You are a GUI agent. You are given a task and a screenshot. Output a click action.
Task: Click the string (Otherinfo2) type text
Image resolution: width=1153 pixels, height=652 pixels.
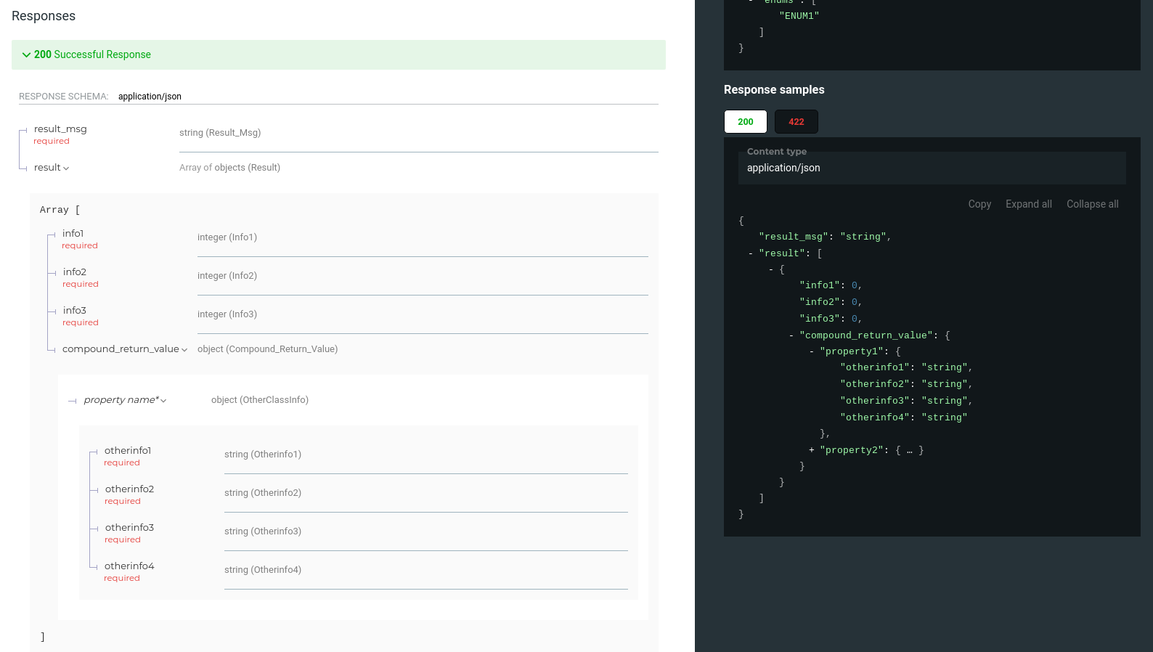coord(263,493)
